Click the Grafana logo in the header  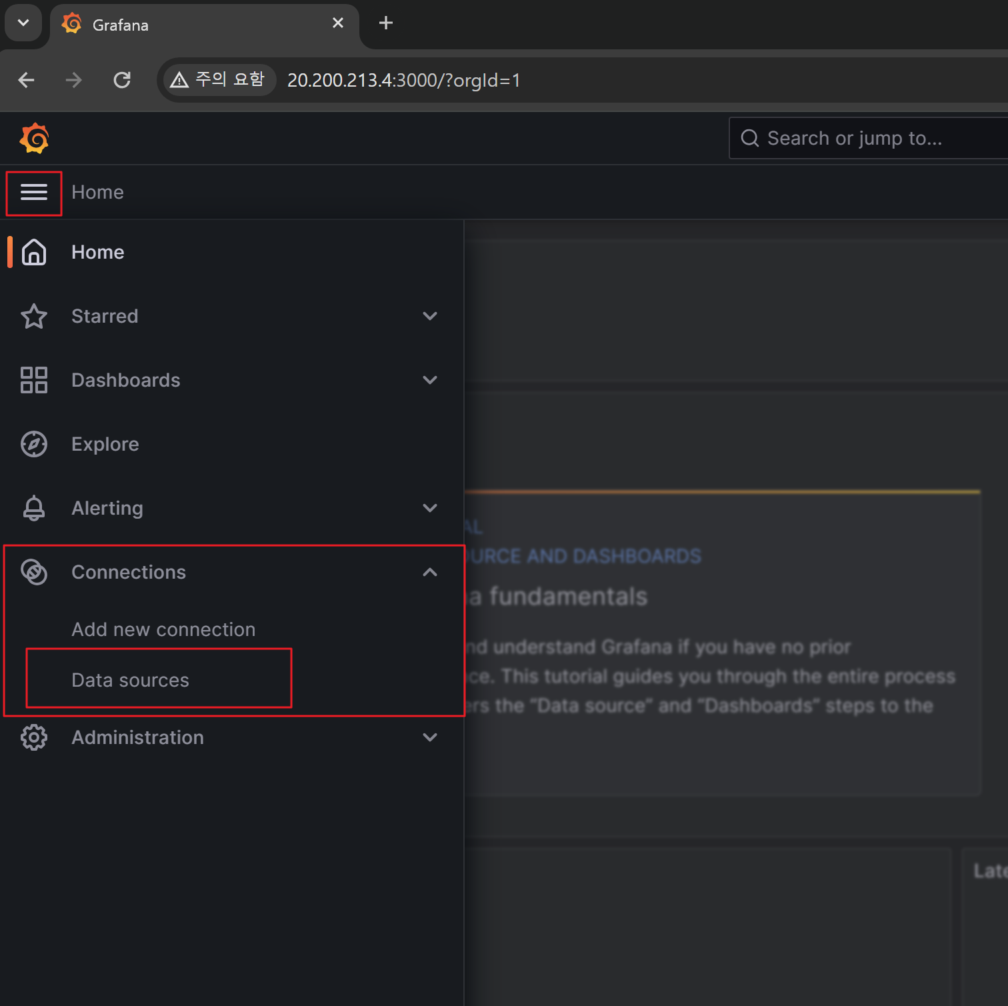coord(34,138)
